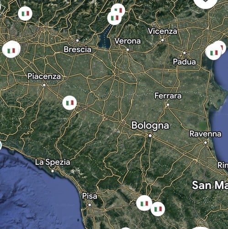The width and height of the screenshot is (228, 229).
Task: Select the Verona place label
Action: (127, 41)
